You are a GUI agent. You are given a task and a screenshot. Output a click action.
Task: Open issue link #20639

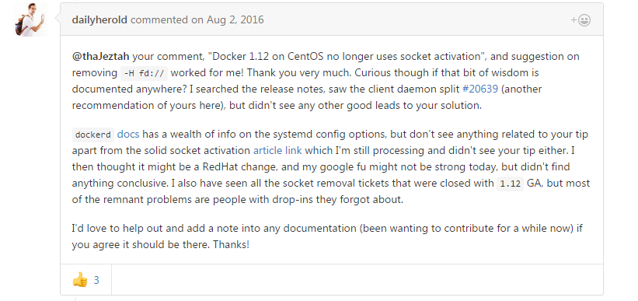point(480,89)
